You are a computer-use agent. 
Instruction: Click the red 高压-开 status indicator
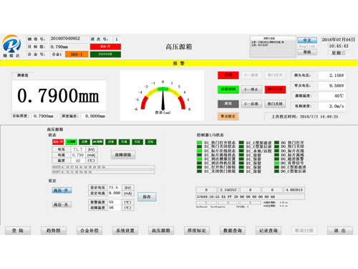pos(58,142)
